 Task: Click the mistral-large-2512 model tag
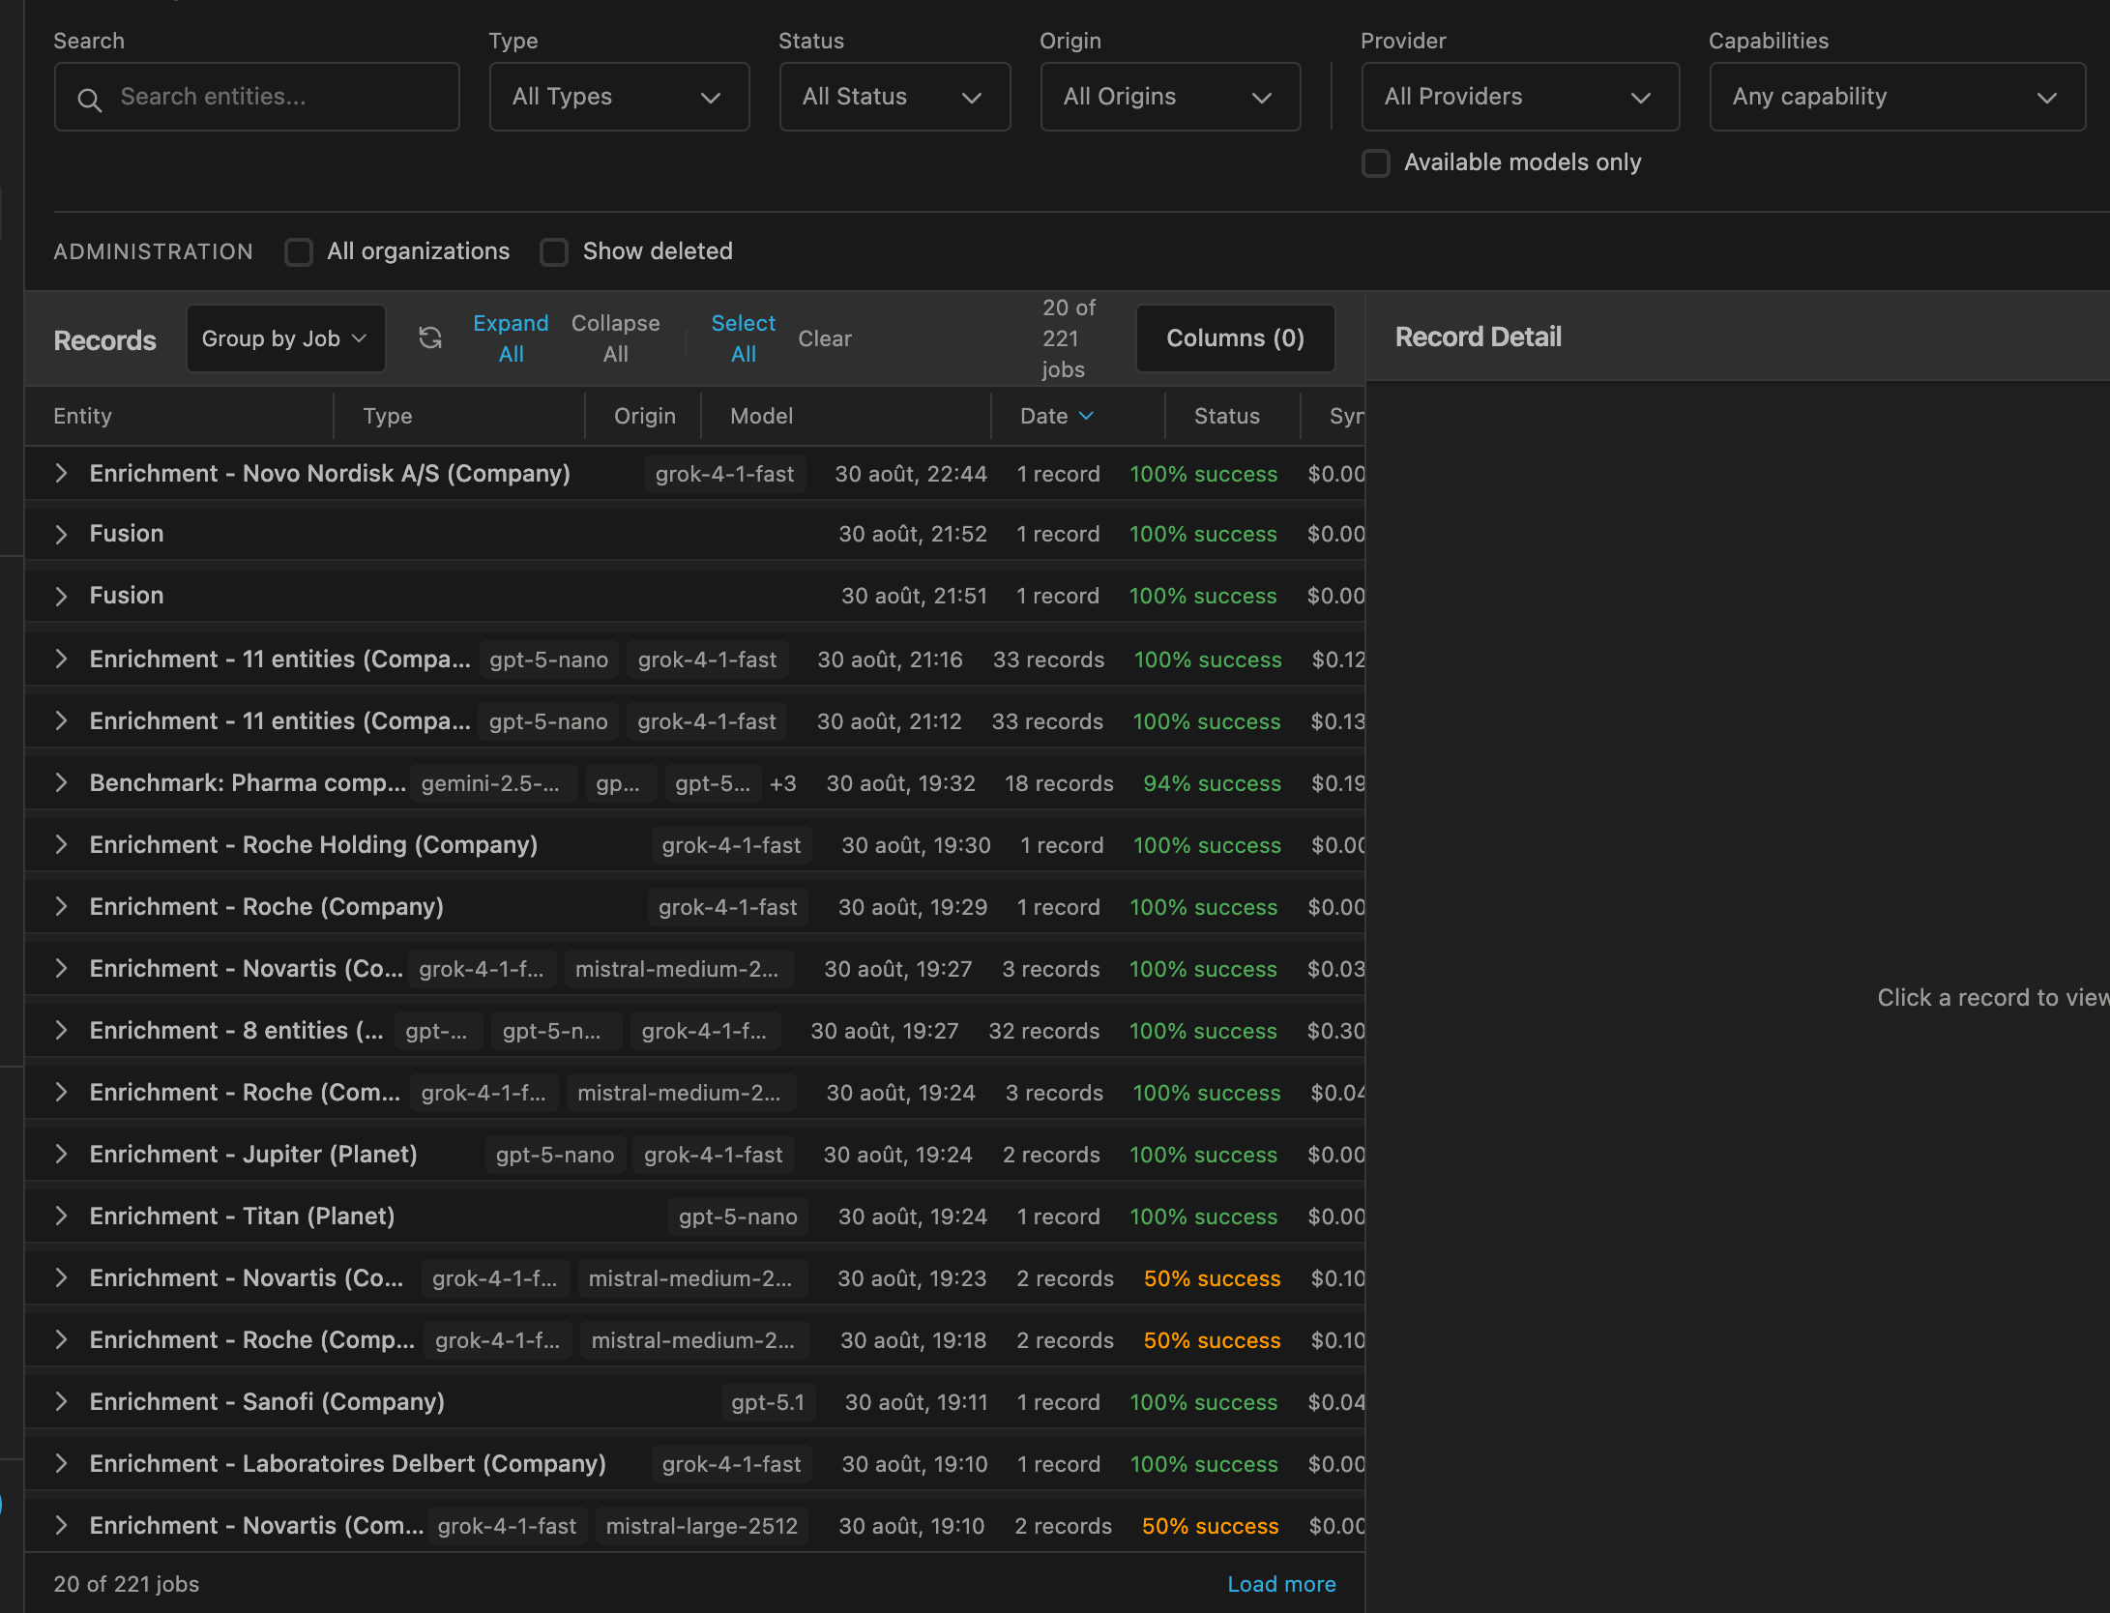click(702, 1526)
